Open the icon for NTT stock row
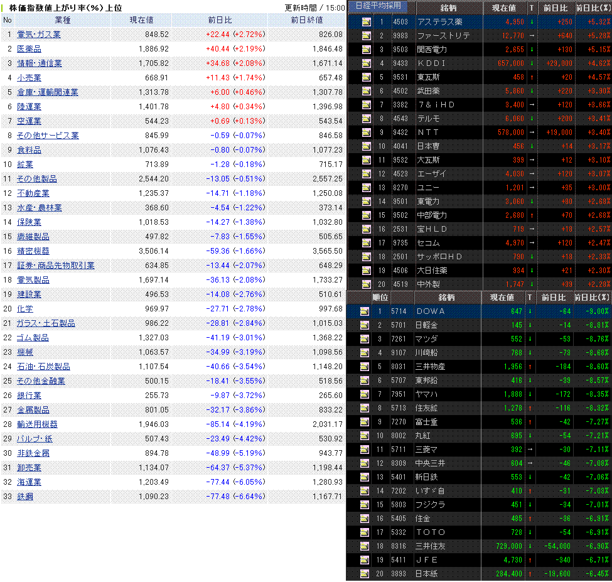Image resolution: width=612 pixels, height=582 pixels. tap(366, 132)
